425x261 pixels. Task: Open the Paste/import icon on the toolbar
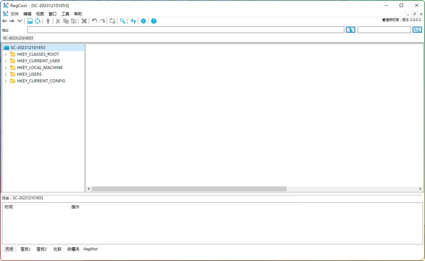click(74, 21)
